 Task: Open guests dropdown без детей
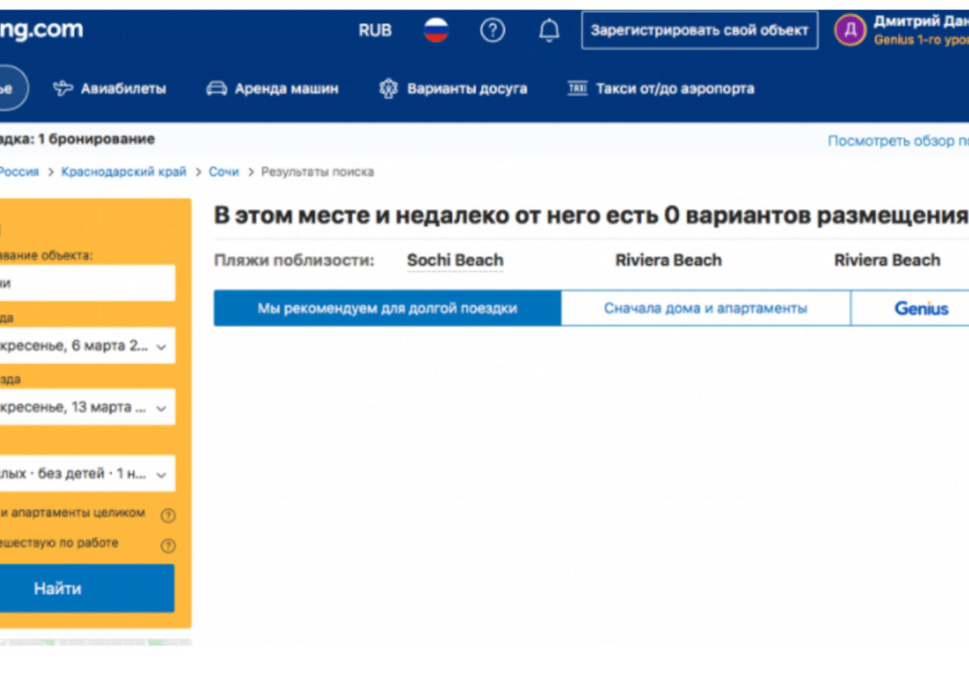pos(86,474)
